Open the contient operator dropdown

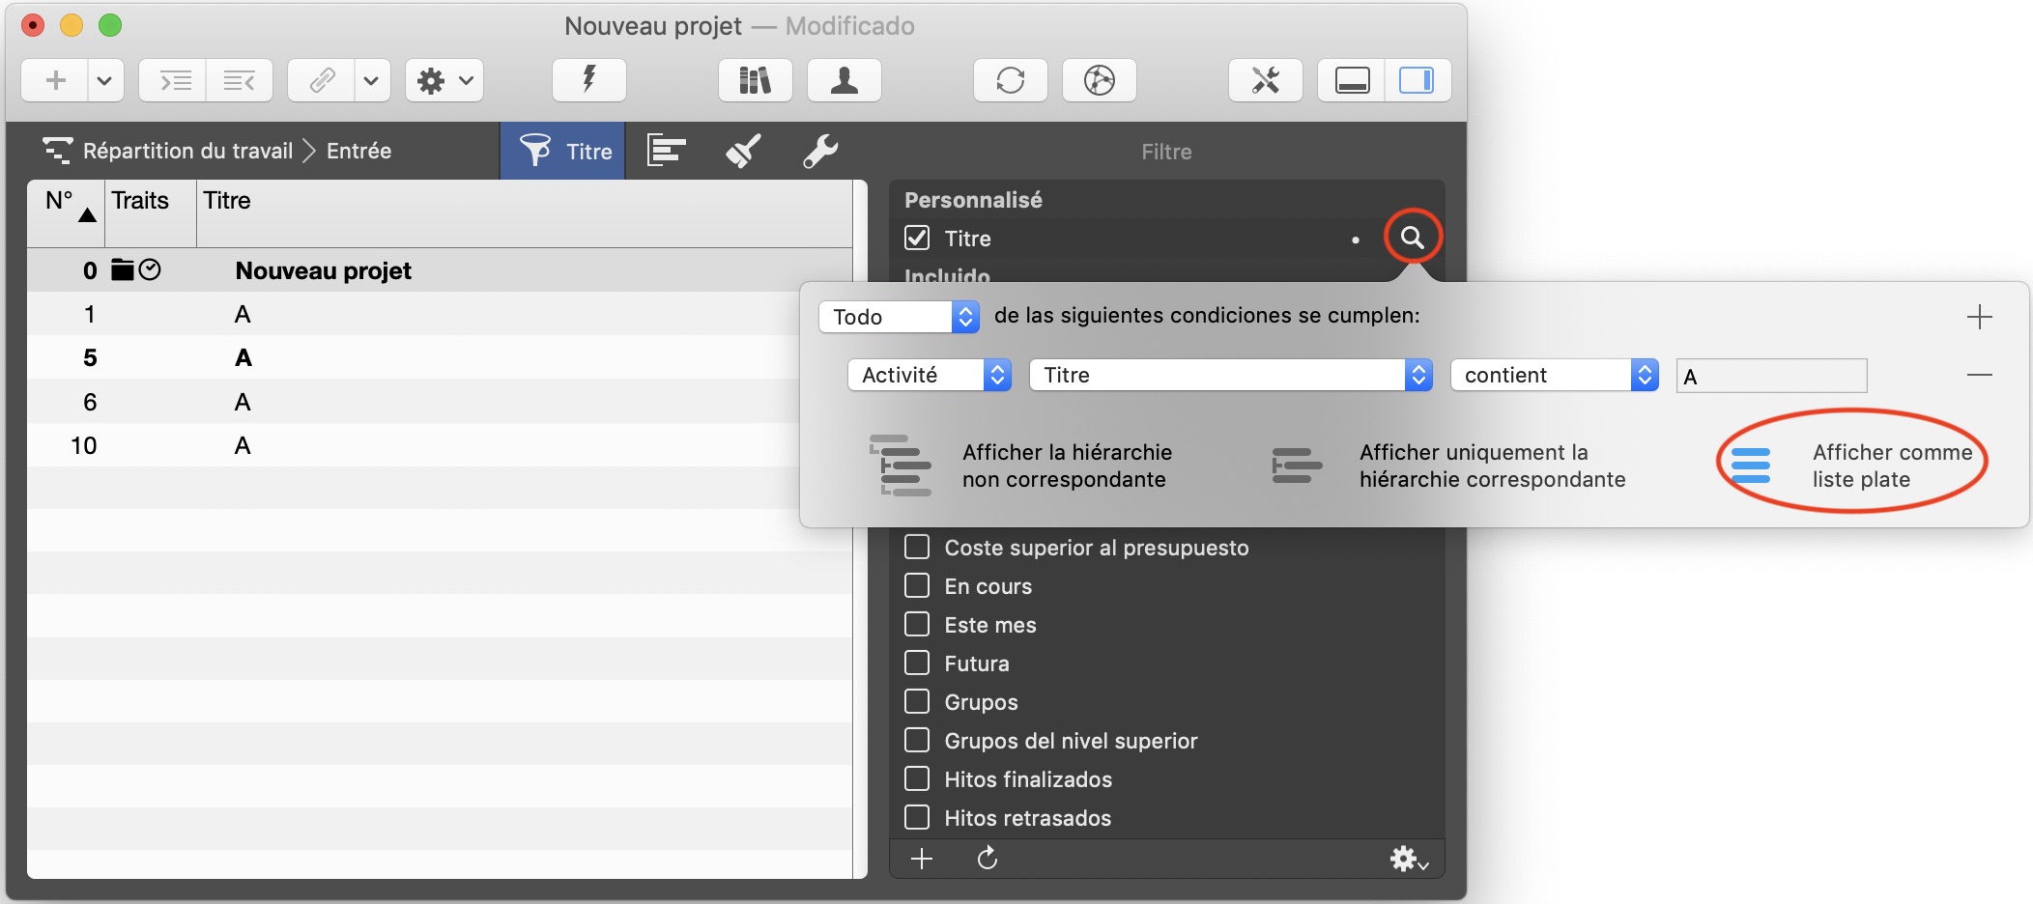pyautogui.click(x=1554, y=375)
